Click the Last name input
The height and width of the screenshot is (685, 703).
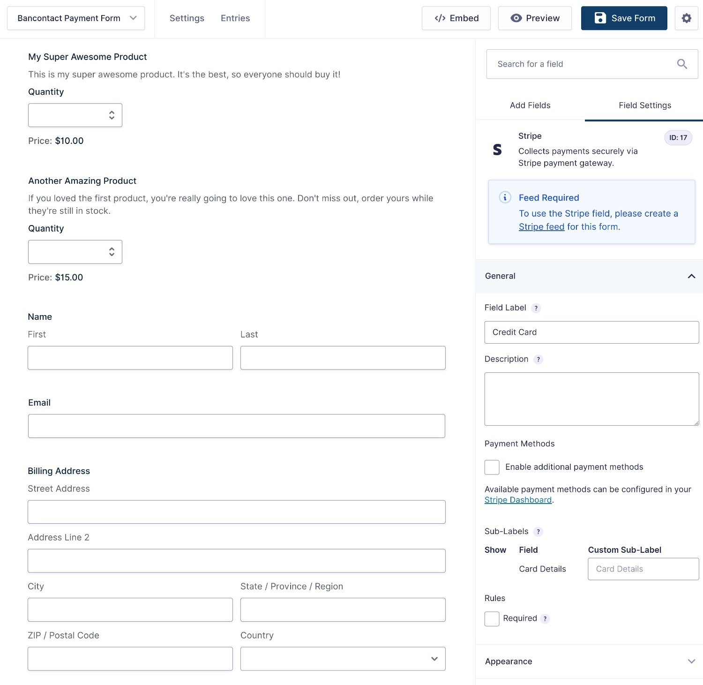pyautogui.click(x=343, y=358)
